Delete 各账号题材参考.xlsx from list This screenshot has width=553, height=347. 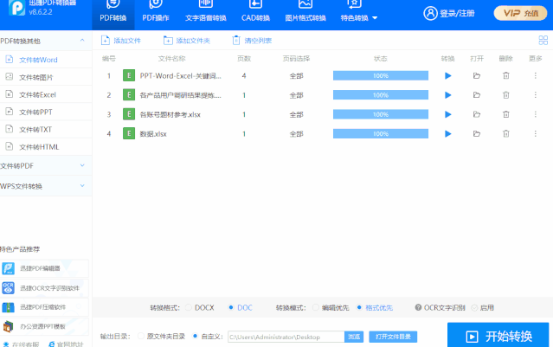(x=506, y=114)
